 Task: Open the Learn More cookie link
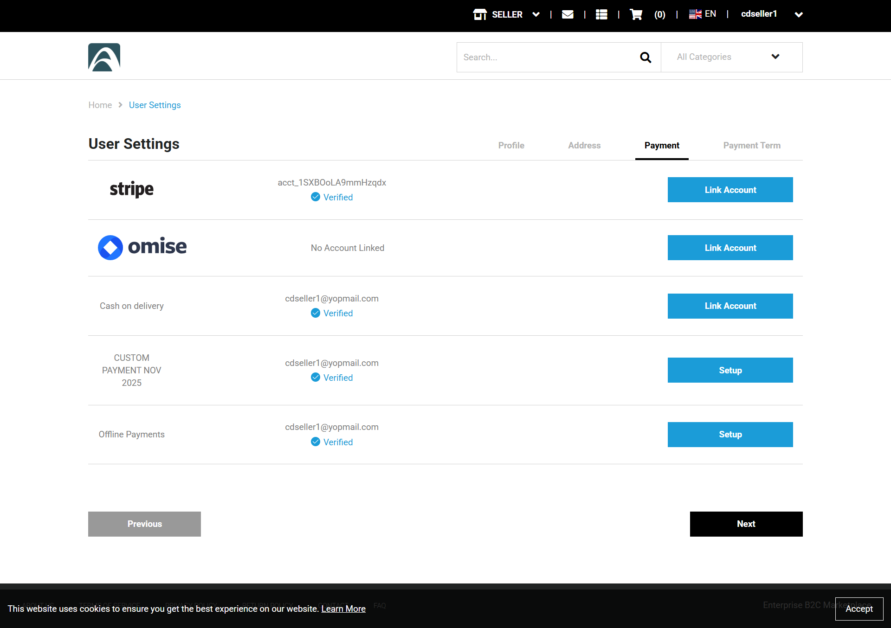coord(343,609)
